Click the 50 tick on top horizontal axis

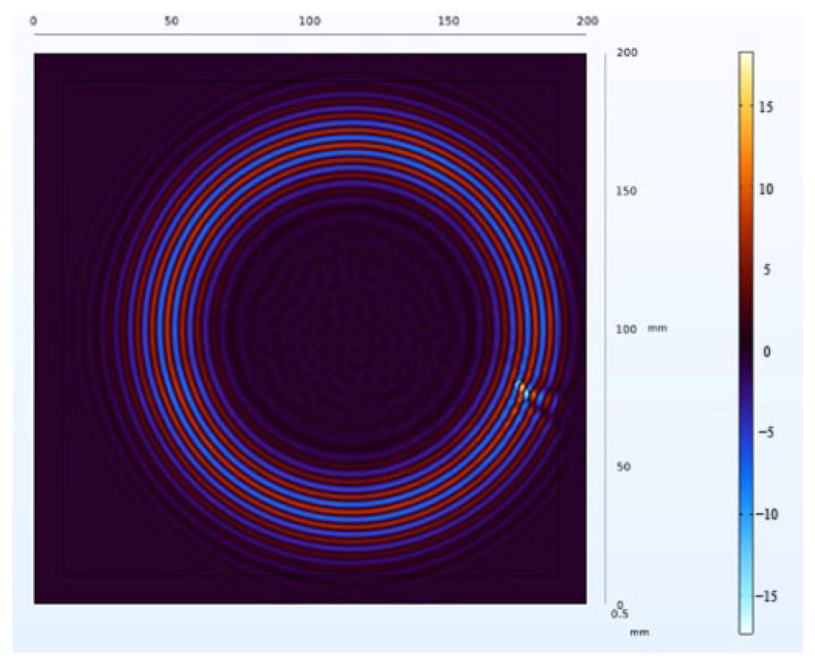(x=171, y=22)
